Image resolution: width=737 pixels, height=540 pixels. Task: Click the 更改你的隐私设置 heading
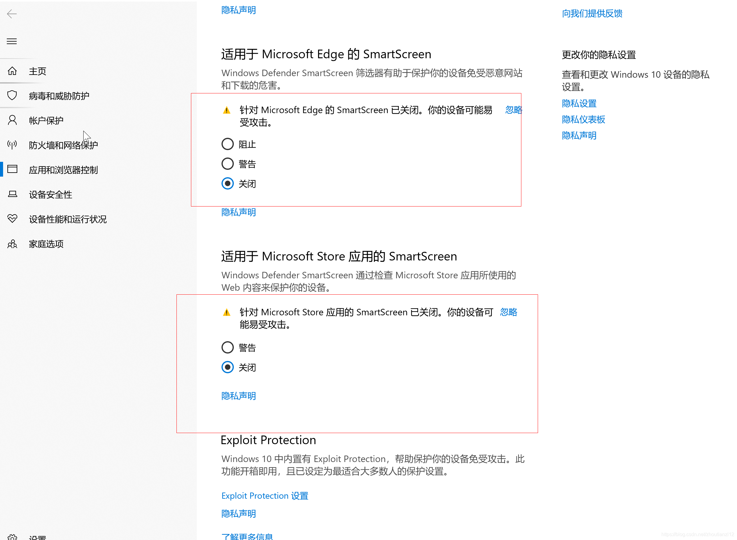coord(598,55)
